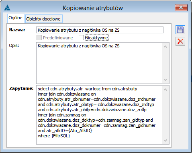
Task: Click the 'inner join cdn.dokzwiazane on' line
Action: [67, 94]
